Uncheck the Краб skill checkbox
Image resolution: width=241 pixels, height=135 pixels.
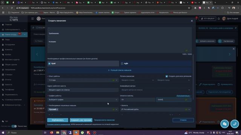49,63
